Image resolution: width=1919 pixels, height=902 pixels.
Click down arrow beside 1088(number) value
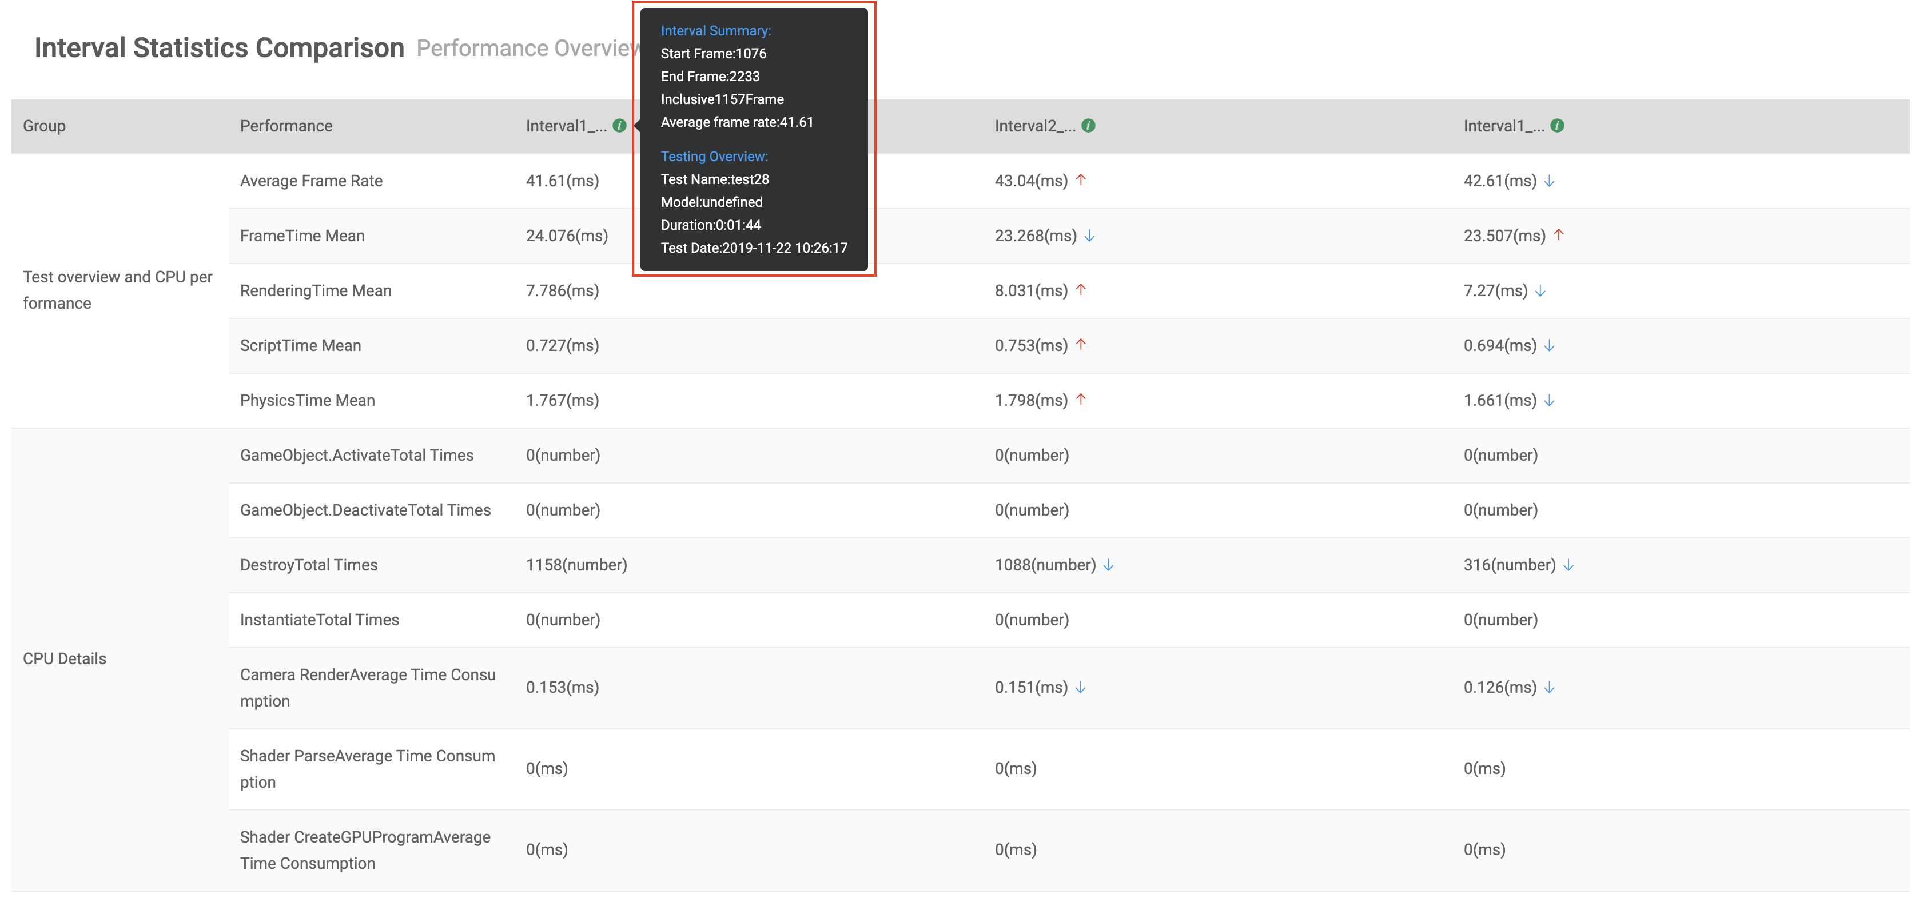(x=1109, y=565)
